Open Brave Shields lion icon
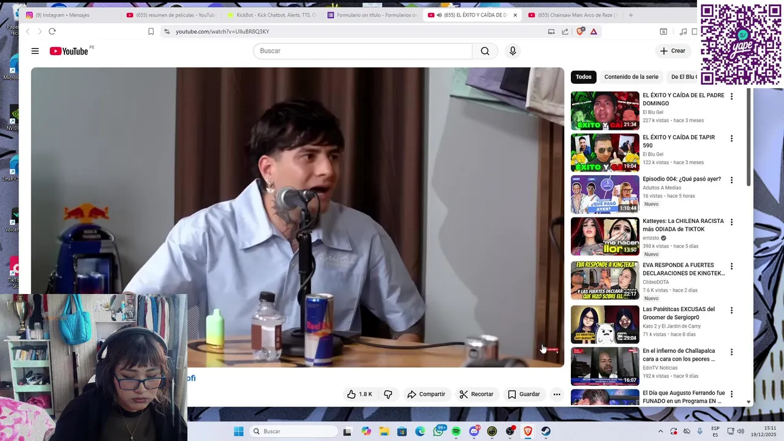The image size is (784, 441). pyautogui.click(x=580, y=31)
